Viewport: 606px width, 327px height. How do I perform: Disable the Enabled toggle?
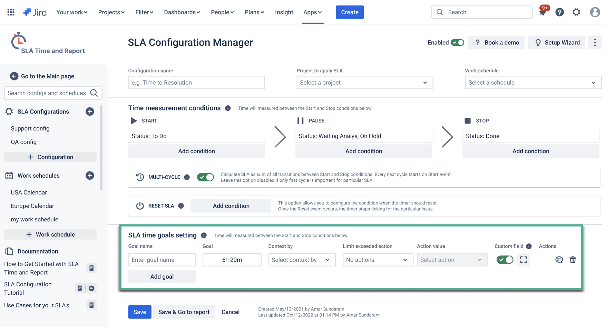click(x=458, y=42)
